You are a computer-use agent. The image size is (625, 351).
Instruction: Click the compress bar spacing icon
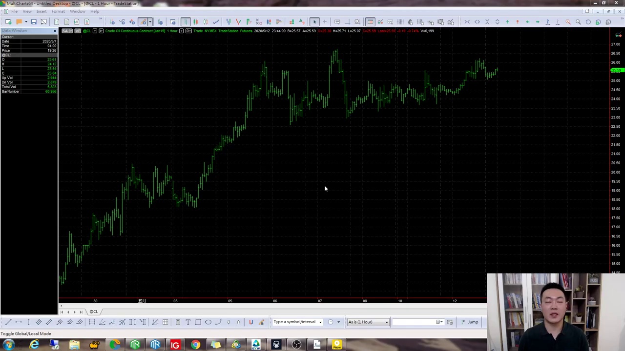coord(467,22)
